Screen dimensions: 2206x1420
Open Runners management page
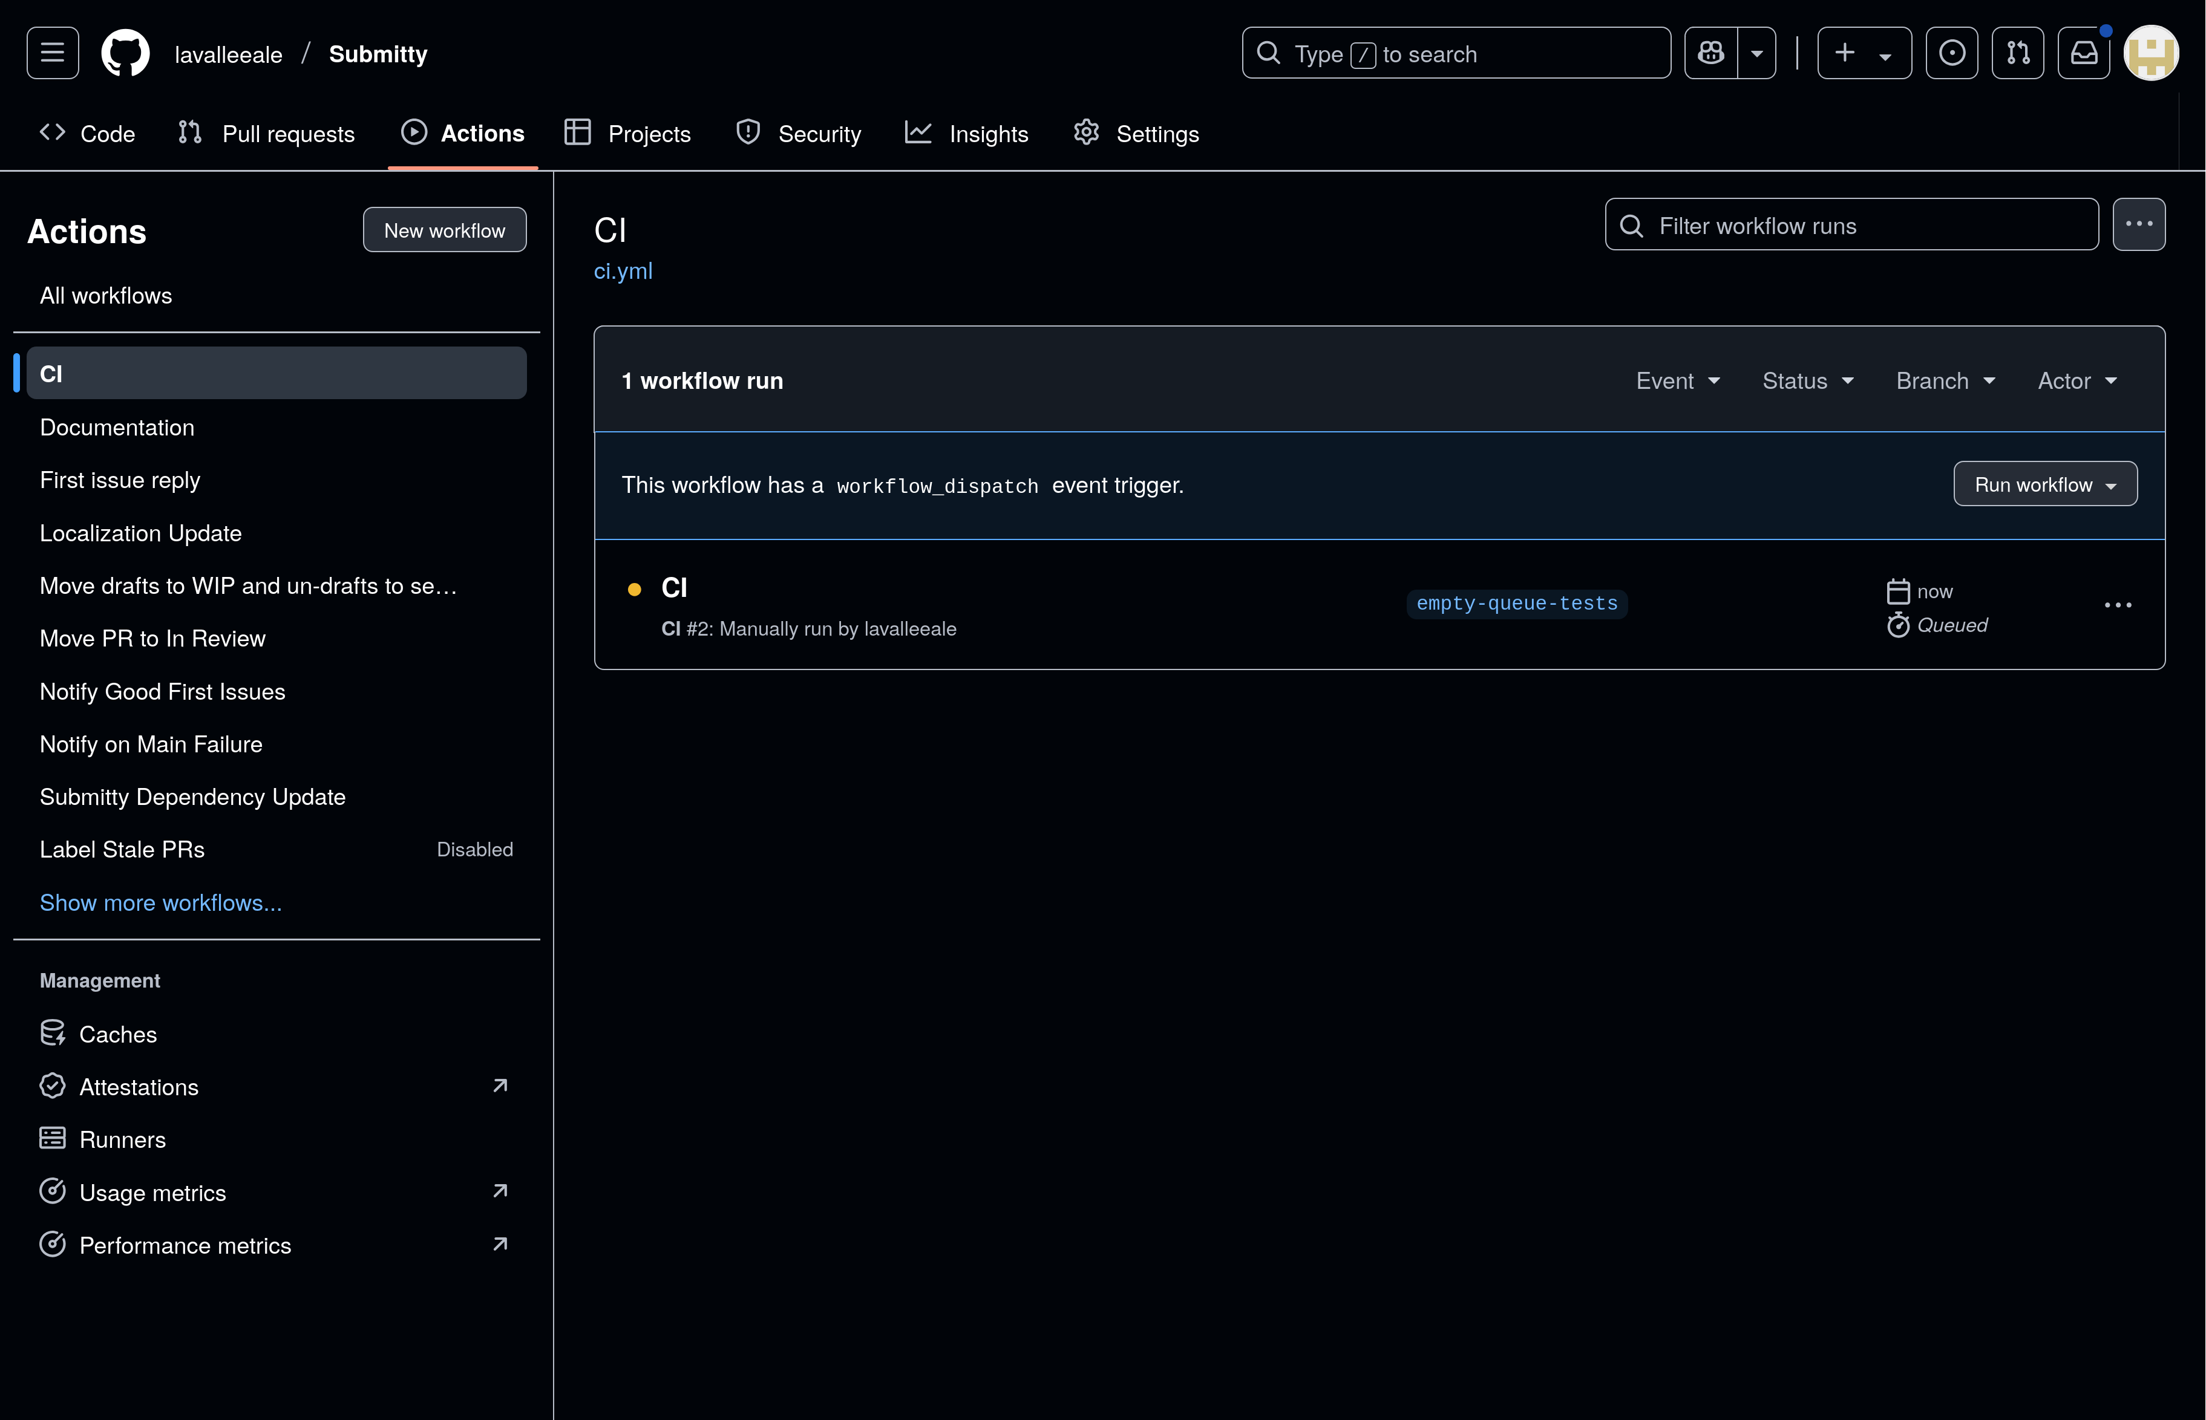[277, 1139]
